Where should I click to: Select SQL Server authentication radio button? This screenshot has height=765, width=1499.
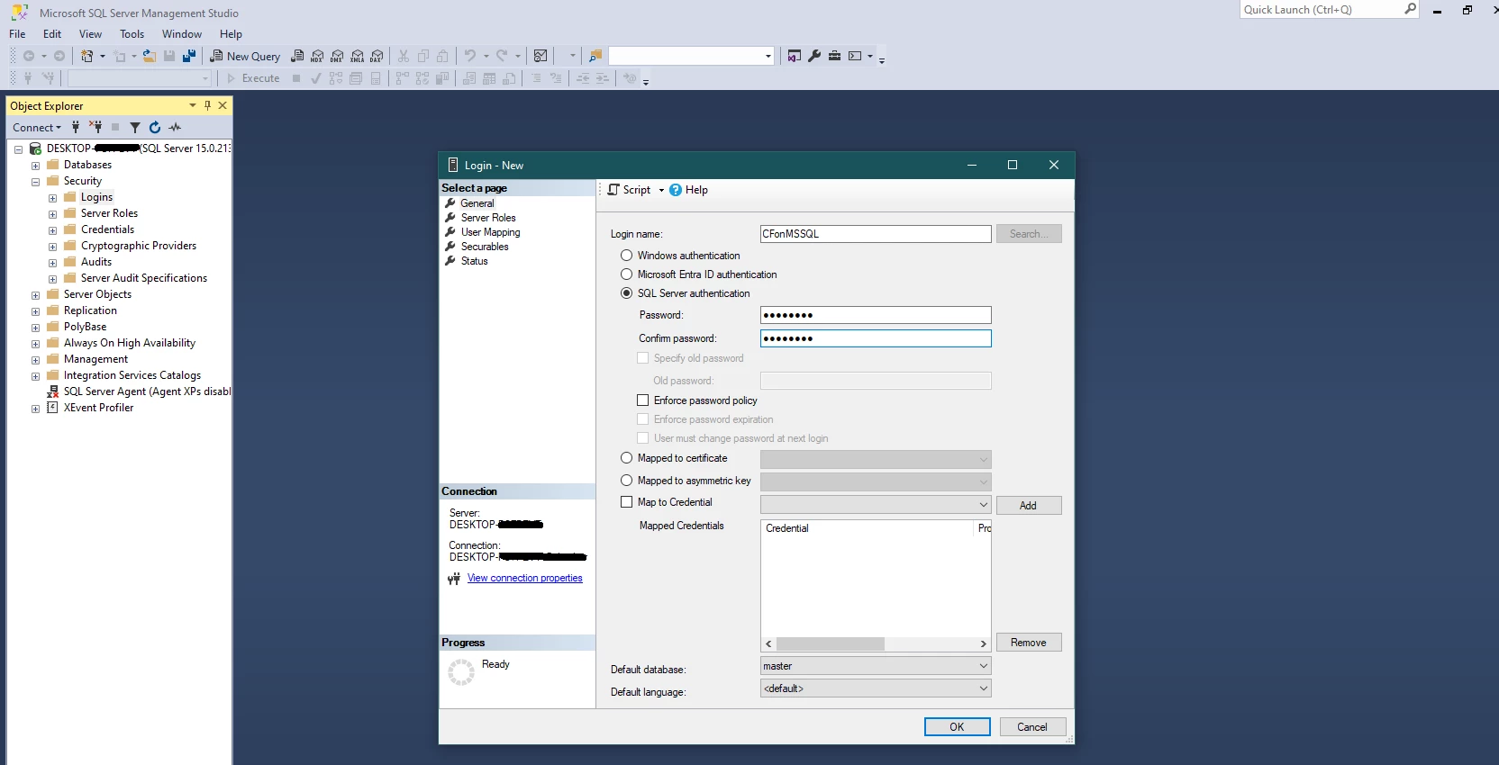click(626, 293)
